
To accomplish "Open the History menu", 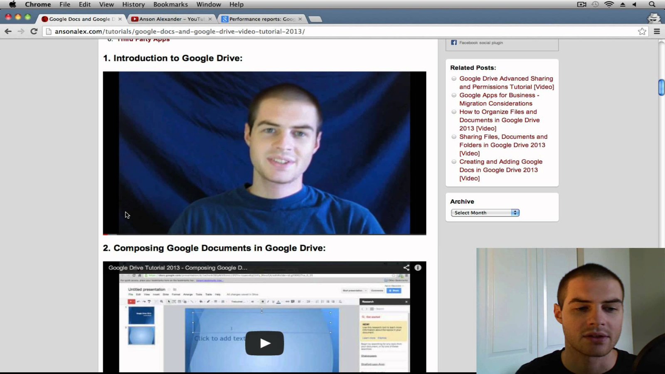I will [x=133, y=5].
